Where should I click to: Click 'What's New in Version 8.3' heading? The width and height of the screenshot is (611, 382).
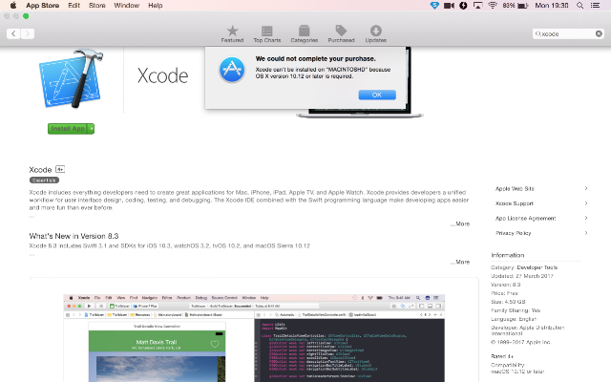coord(74,236)
